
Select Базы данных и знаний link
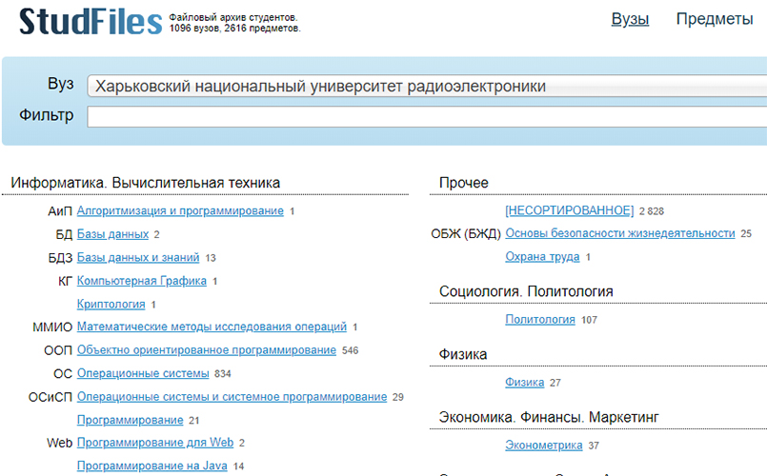pyautogui.click(x=138, y=257)
